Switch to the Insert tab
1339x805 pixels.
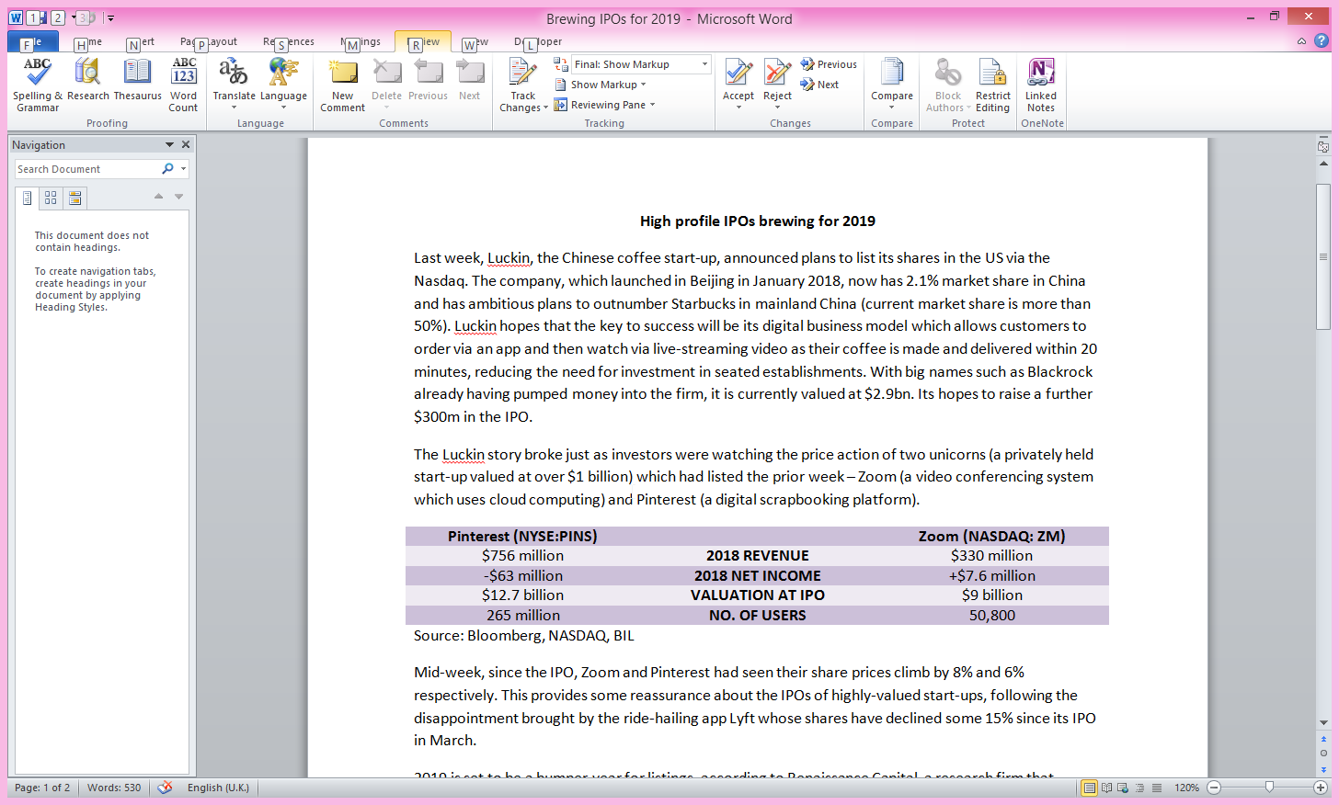[141, 41]
